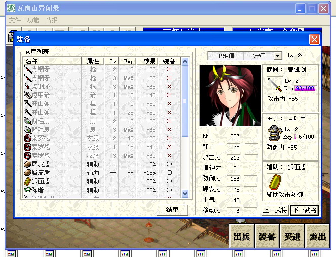336x257 pixels.
Task: Click the 卖出 sell button
Action: coord(317,237)
